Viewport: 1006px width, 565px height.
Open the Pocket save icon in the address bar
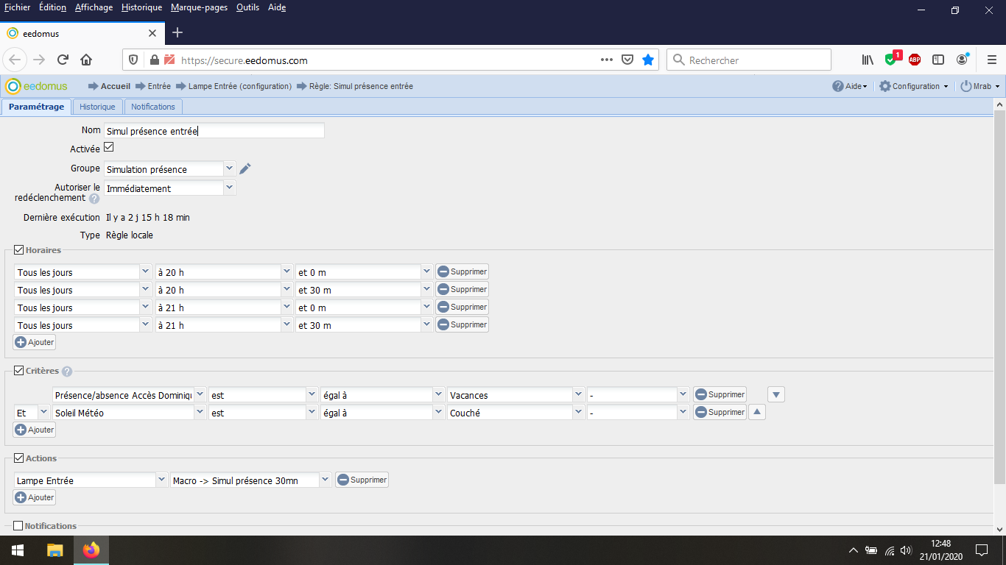(x=627, y=60)
